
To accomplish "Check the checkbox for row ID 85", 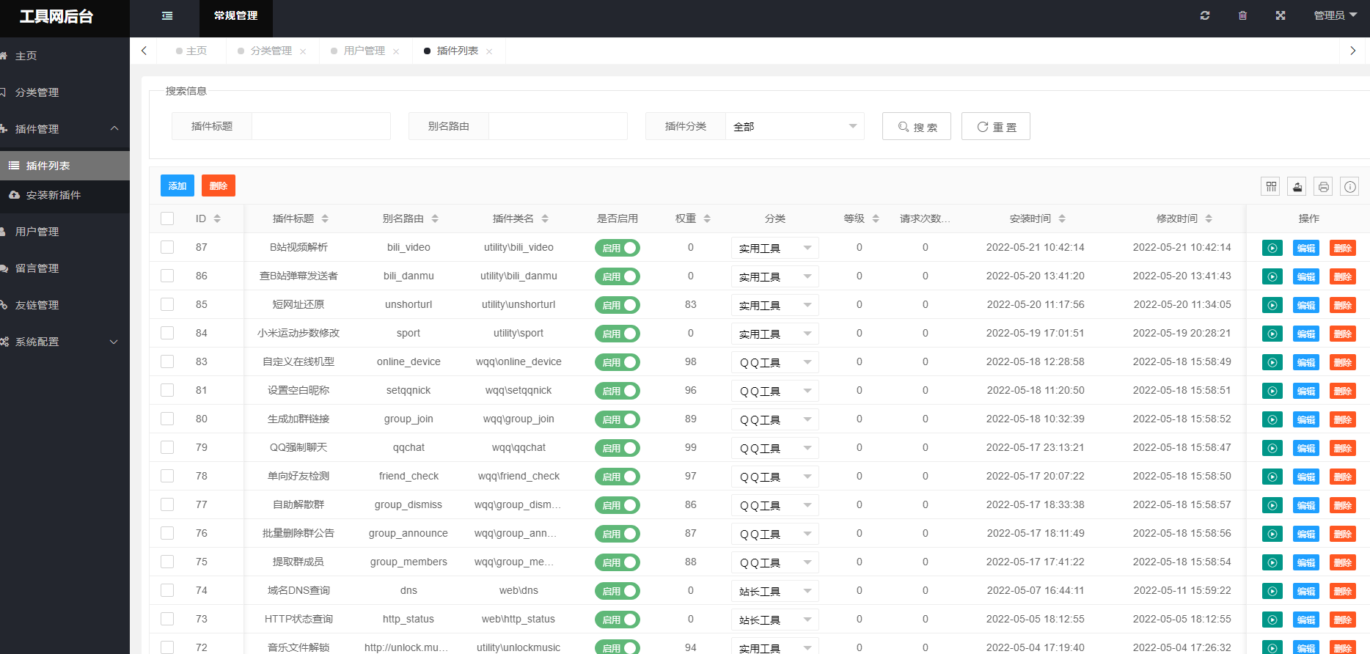I will tap(167, 304).
